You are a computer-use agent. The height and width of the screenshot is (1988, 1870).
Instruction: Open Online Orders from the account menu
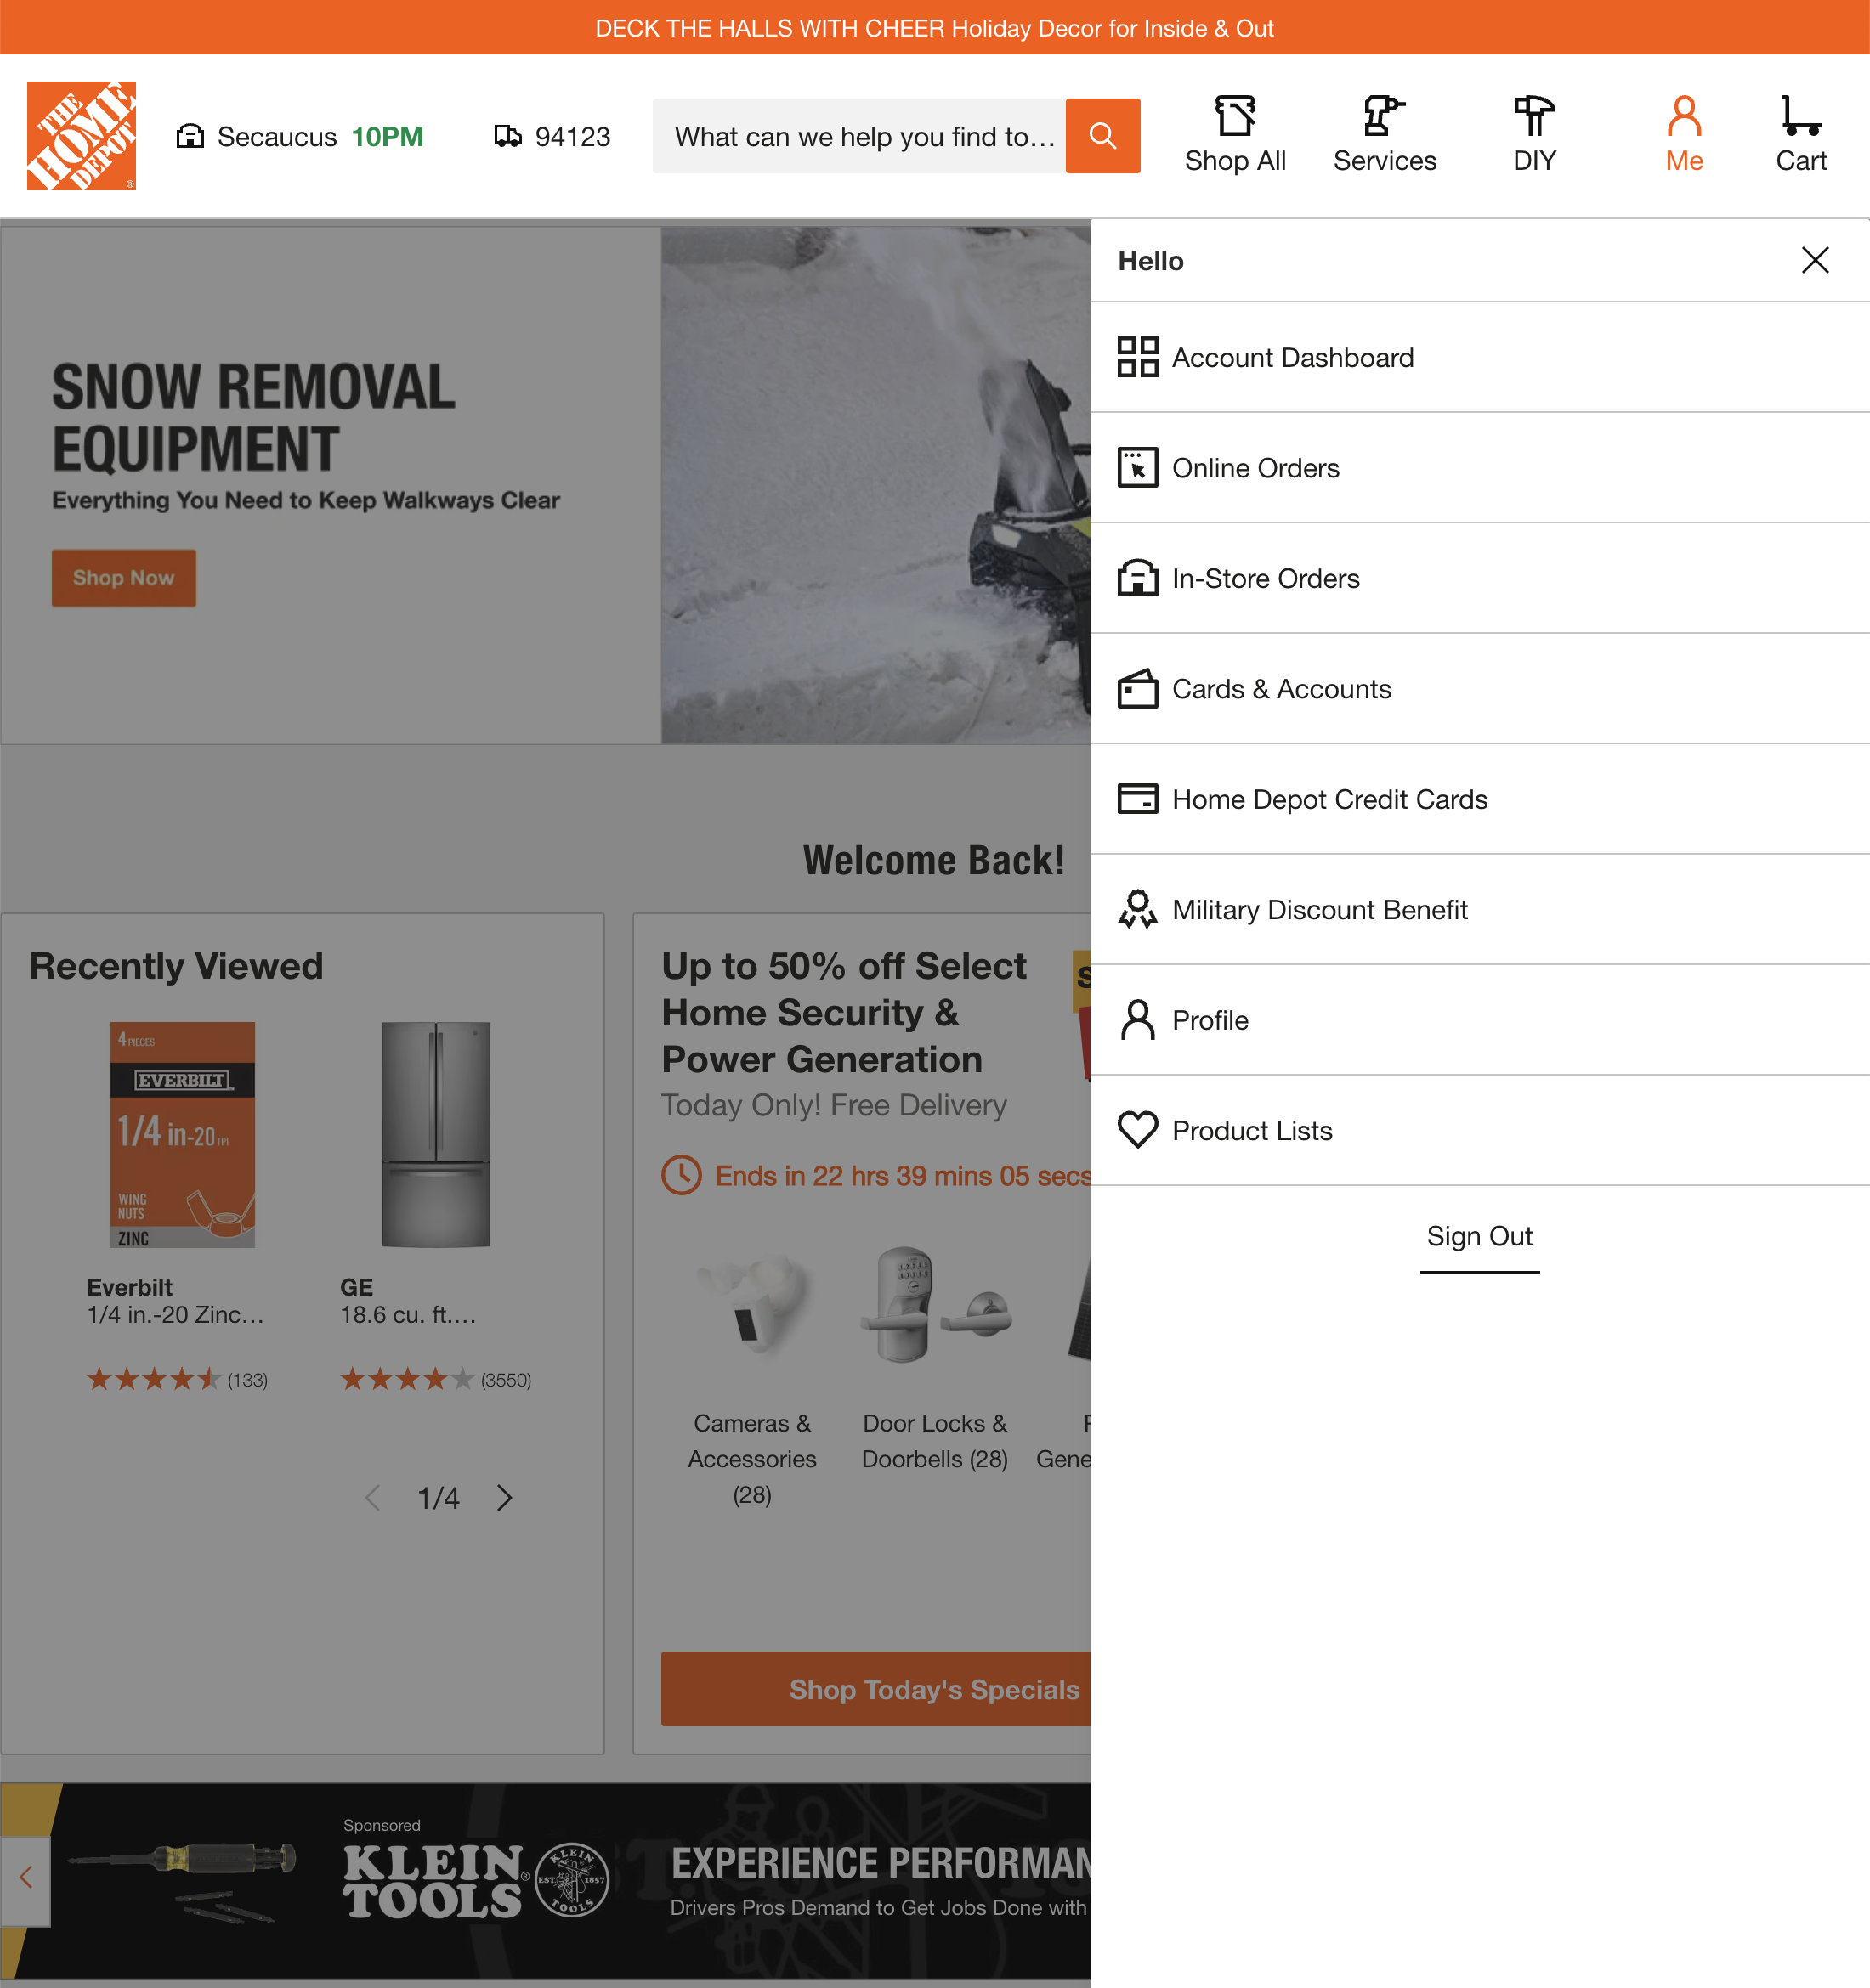coord(1255,467)
